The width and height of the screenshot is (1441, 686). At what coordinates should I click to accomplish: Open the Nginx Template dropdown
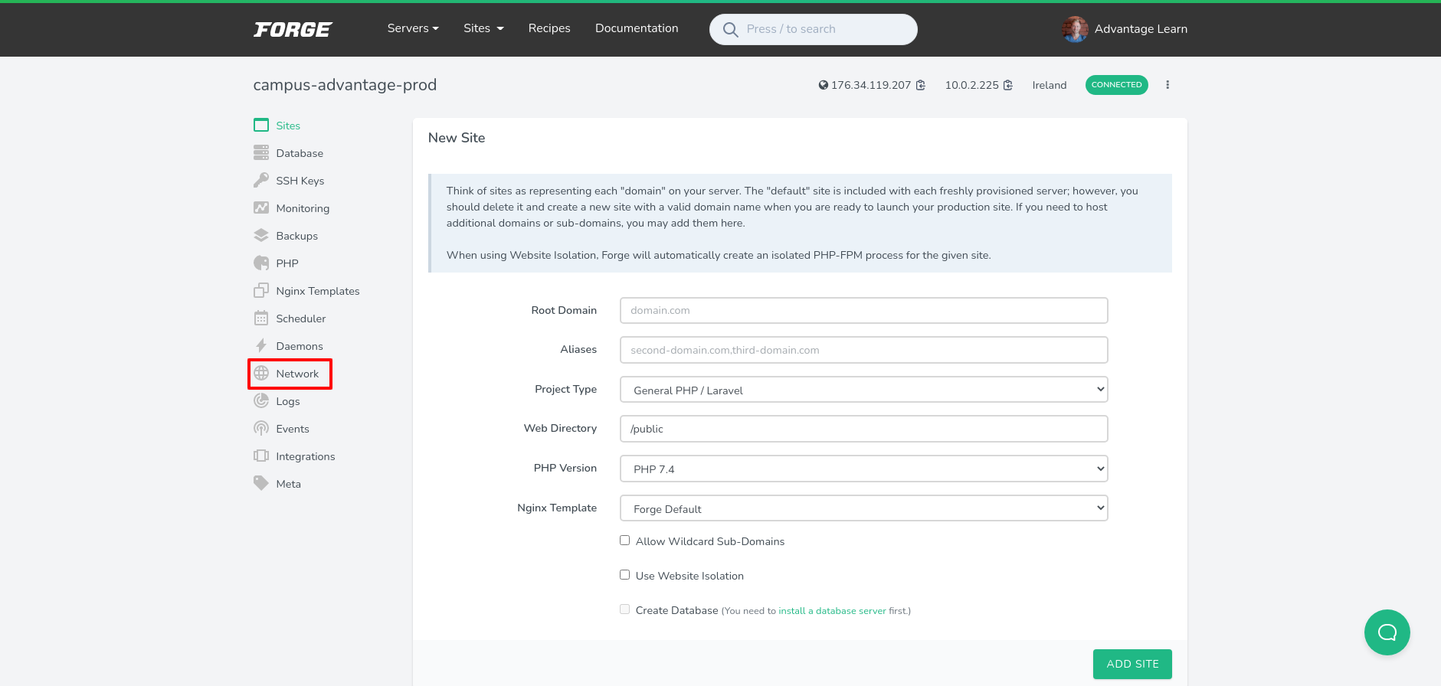click(x=863, y=508)
